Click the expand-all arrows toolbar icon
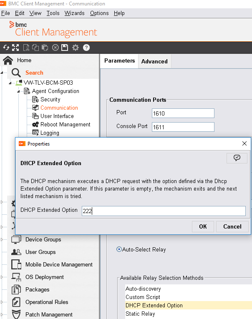Image resolution: width=252 pixels, height=319 pixels. (15, 48)
